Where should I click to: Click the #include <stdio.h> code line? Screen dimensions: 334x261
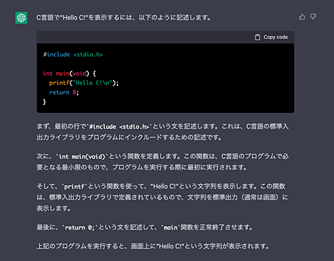tap(73, 55)
